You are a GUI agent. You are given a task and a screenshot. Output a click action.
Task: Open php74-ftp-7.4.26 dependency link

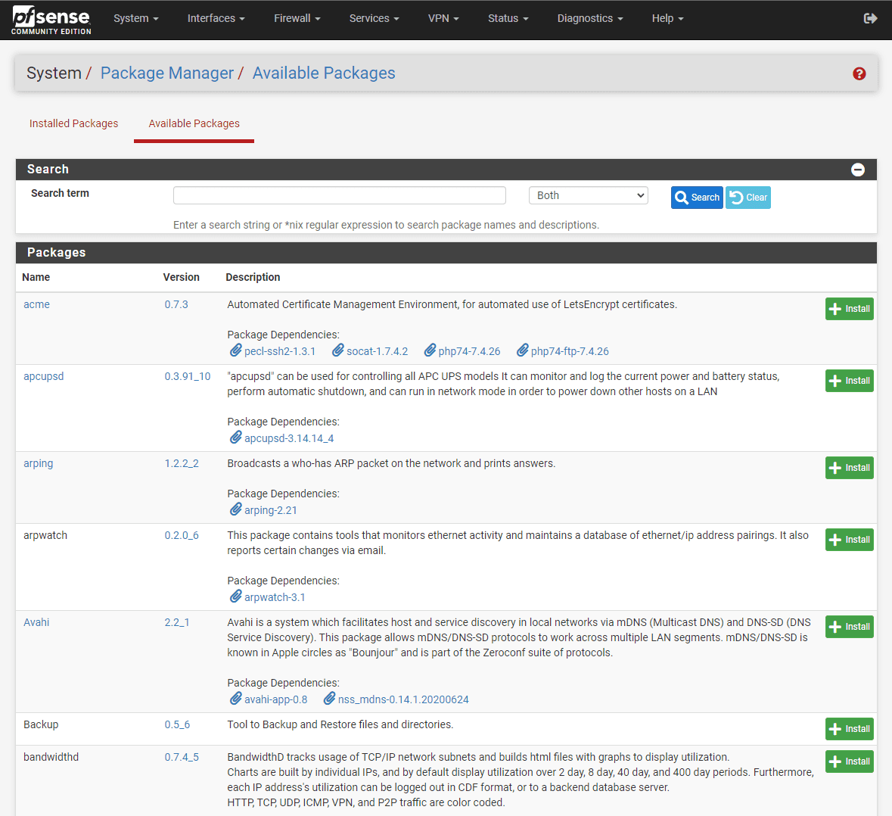[570, 351]
